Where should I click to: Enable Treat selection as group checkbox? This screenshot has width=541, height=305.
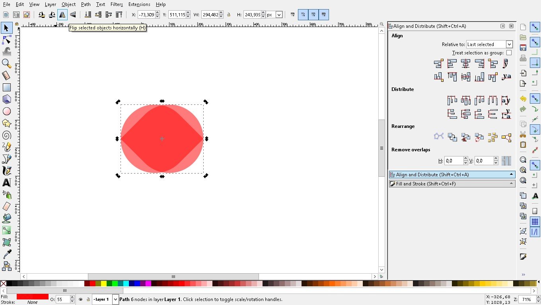tap(509, 53)
